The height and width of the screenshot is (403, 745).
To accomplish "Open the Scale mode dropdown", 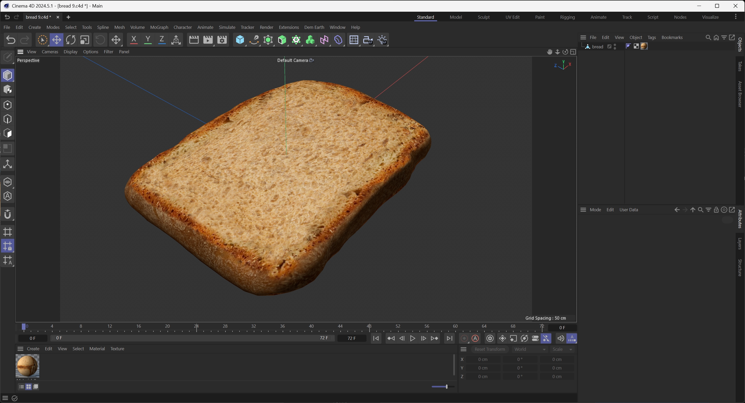I will 562,349.
